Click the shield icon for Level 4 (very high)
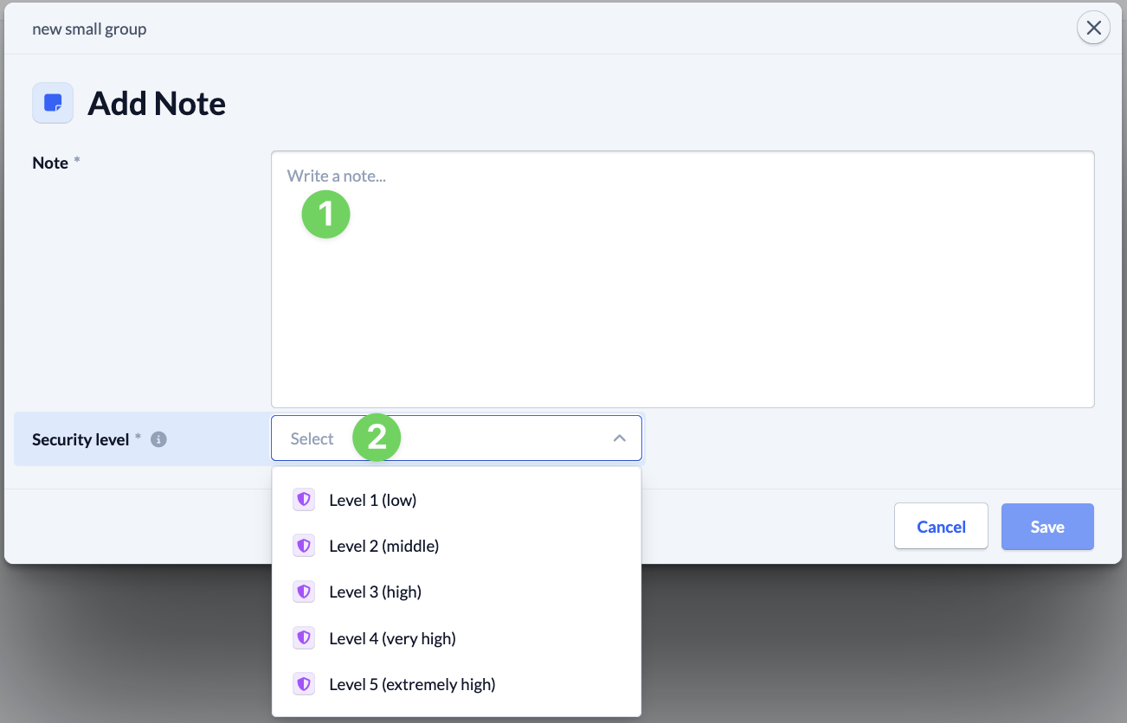 303,638
